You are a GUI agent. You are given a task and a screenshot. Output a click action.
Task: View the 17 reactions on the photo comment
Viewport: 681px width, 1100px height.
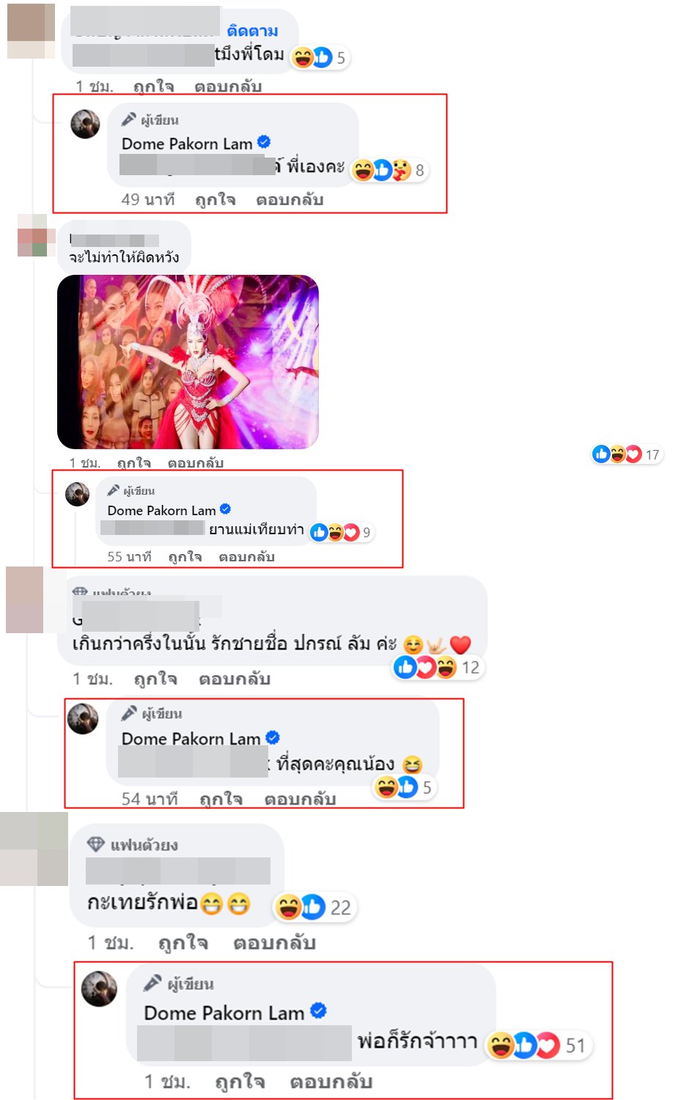(626, 454)
